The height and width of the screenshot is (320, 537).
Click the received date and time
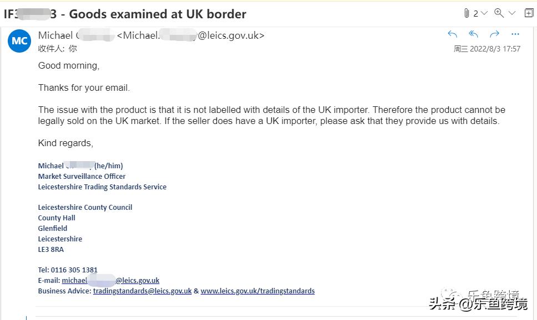pyautogui.click(x=487, y=49)
